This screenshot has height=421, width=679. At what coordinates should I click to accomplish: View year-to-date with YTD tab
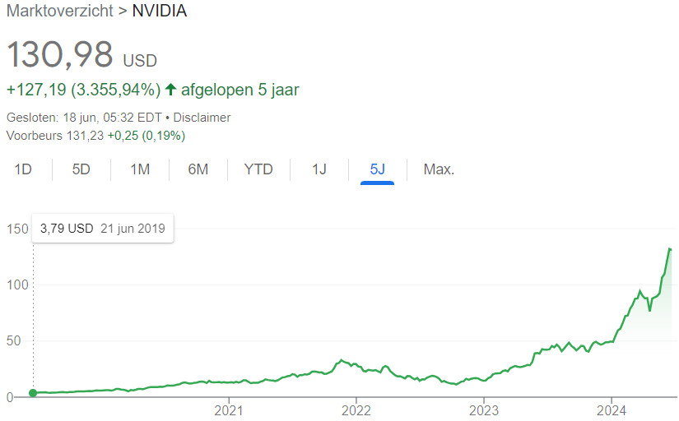(258, 170)
